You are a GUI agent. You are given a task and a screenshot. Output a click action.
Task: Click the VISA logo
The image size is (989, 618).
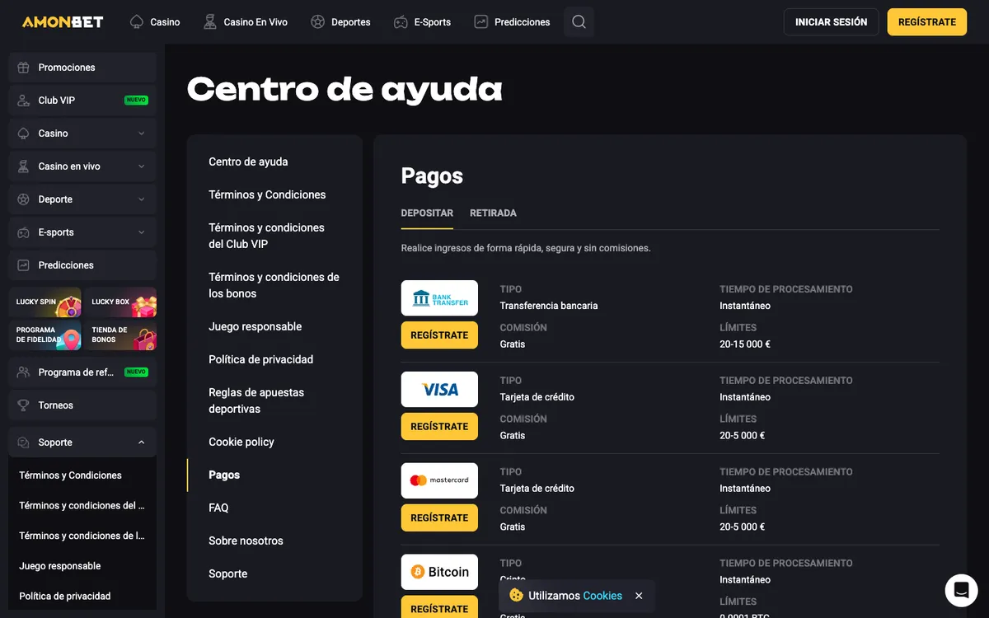pyautogui.click(x=439, y=390)
